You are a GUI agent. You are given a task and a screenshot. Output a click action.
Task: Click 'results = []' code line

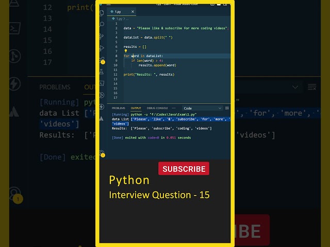click(x=135, y=47)
